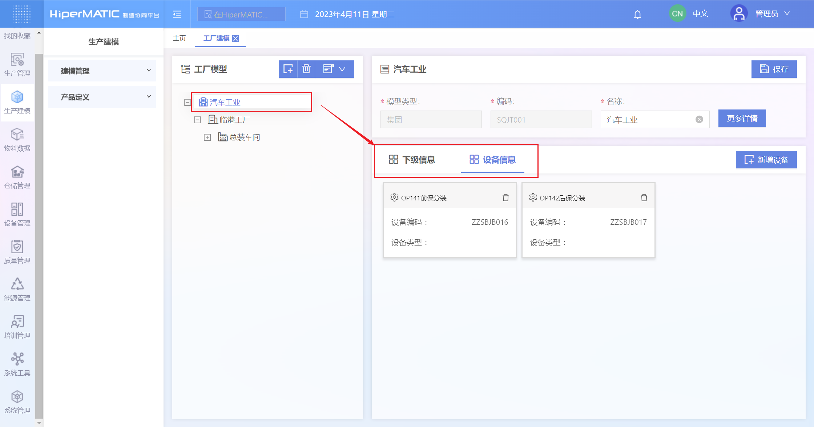Select 临港工厂 in the factory tree
Image resolution: width=814 pixels, height=427 pixels.
229,120
